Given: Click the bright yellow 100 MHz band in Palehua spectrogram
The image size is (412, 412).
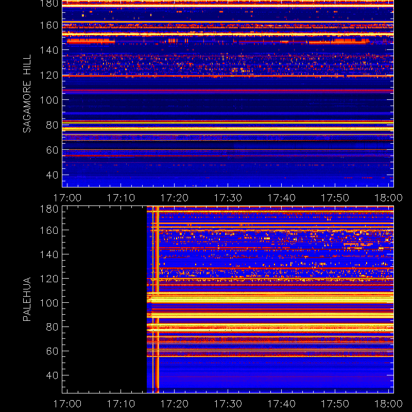Looking at the screenshot, I should (x=270, y=300).
